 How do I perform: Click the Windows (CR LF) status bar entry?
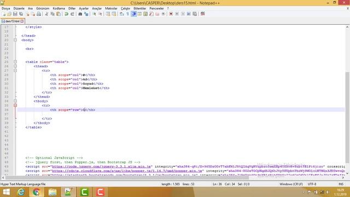[291, 184]
